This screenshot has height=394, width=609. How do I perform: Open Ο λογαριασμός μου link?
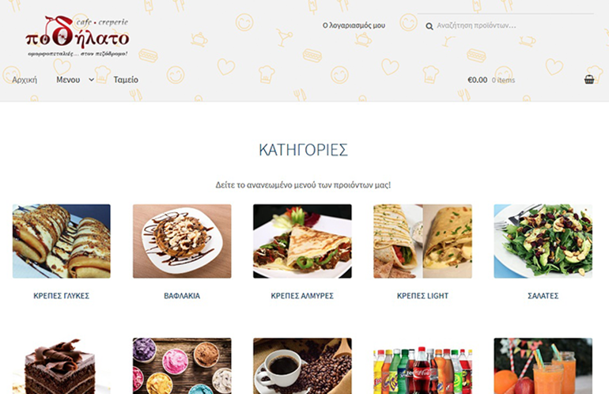354,25
